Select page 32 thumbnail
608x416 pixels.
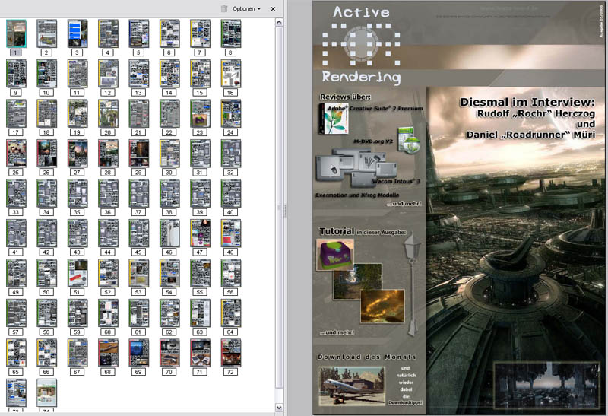(x=231, y=154)
